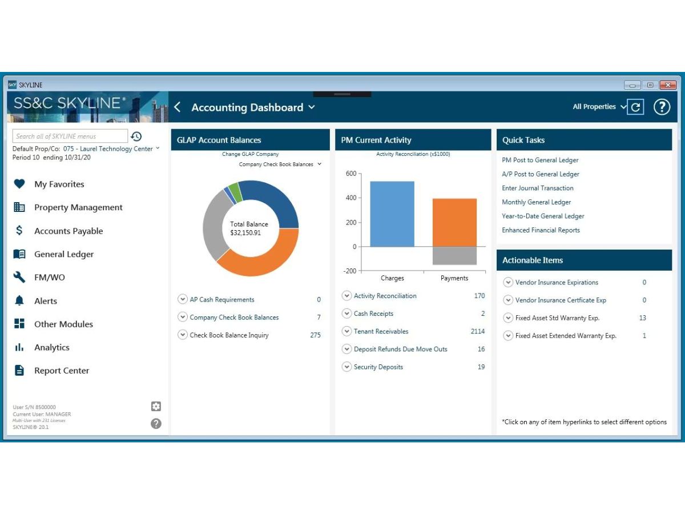Open settings gear in sidebar footer
685x514 pixels.
(x=156, y=406)
